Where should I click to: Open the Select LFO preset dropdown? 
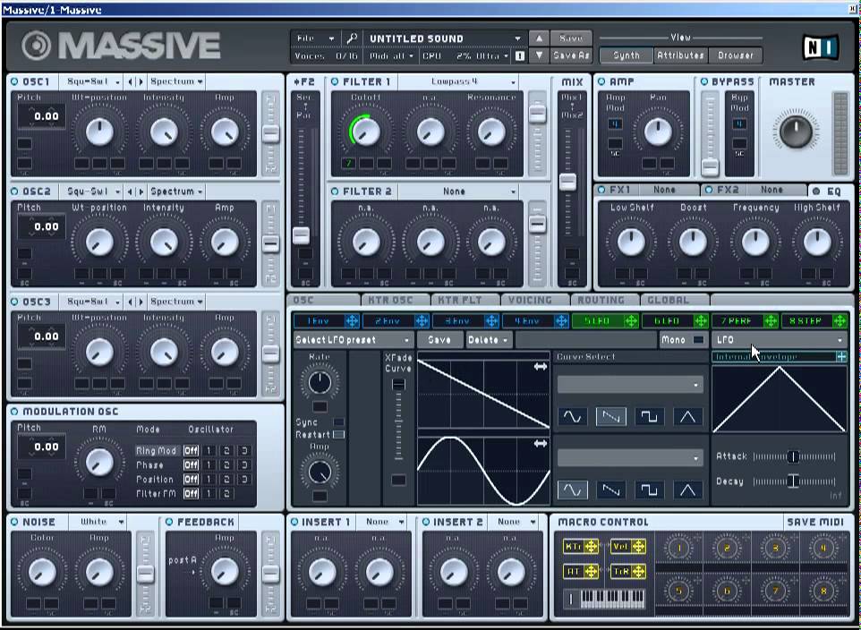click(x=353, y=340)
